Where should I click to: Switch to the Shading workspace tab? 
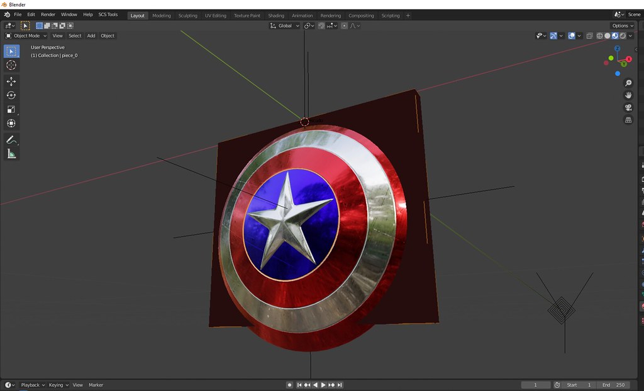coord(276,15)
